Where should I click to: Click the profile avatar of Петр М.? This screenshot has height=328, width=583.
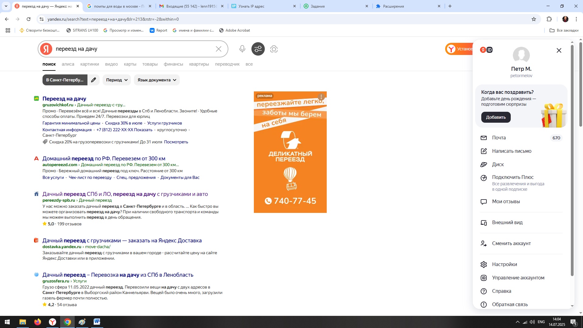tap(521, 55)
